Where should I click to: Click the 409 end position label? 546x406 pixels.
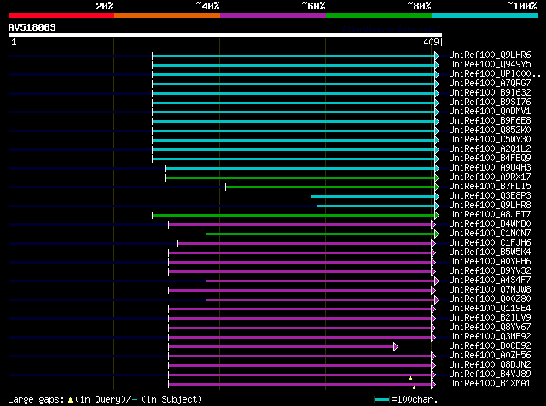point(431,42)
